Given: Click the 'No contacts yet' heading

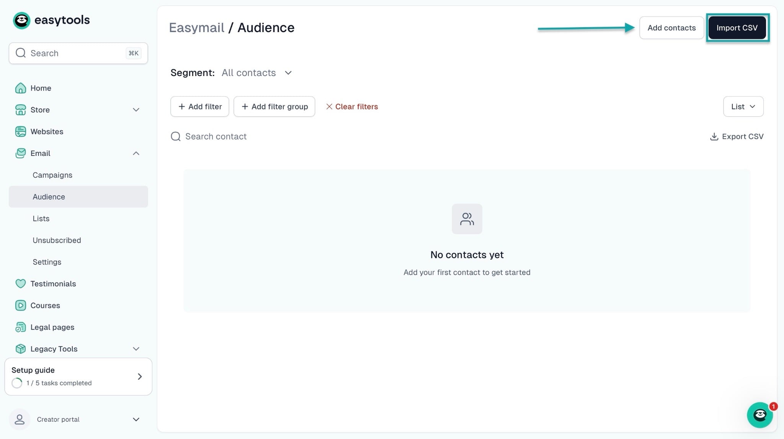Looking at the screenshot, I should point(467,255).
